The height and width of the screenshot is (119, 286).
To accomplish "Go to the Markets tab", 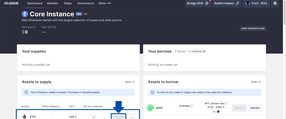I will pos(53,3).
